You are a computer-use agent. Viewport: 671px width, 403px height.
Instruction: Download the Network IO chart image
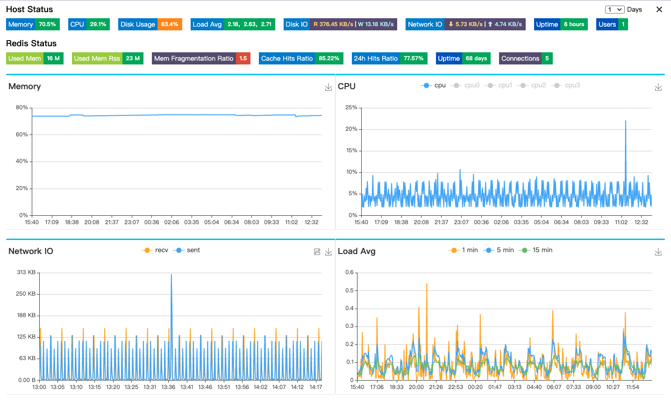(328, 252)
